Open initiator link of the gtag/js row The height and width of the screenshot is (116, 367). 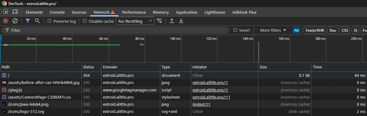(x=210, y=90)
